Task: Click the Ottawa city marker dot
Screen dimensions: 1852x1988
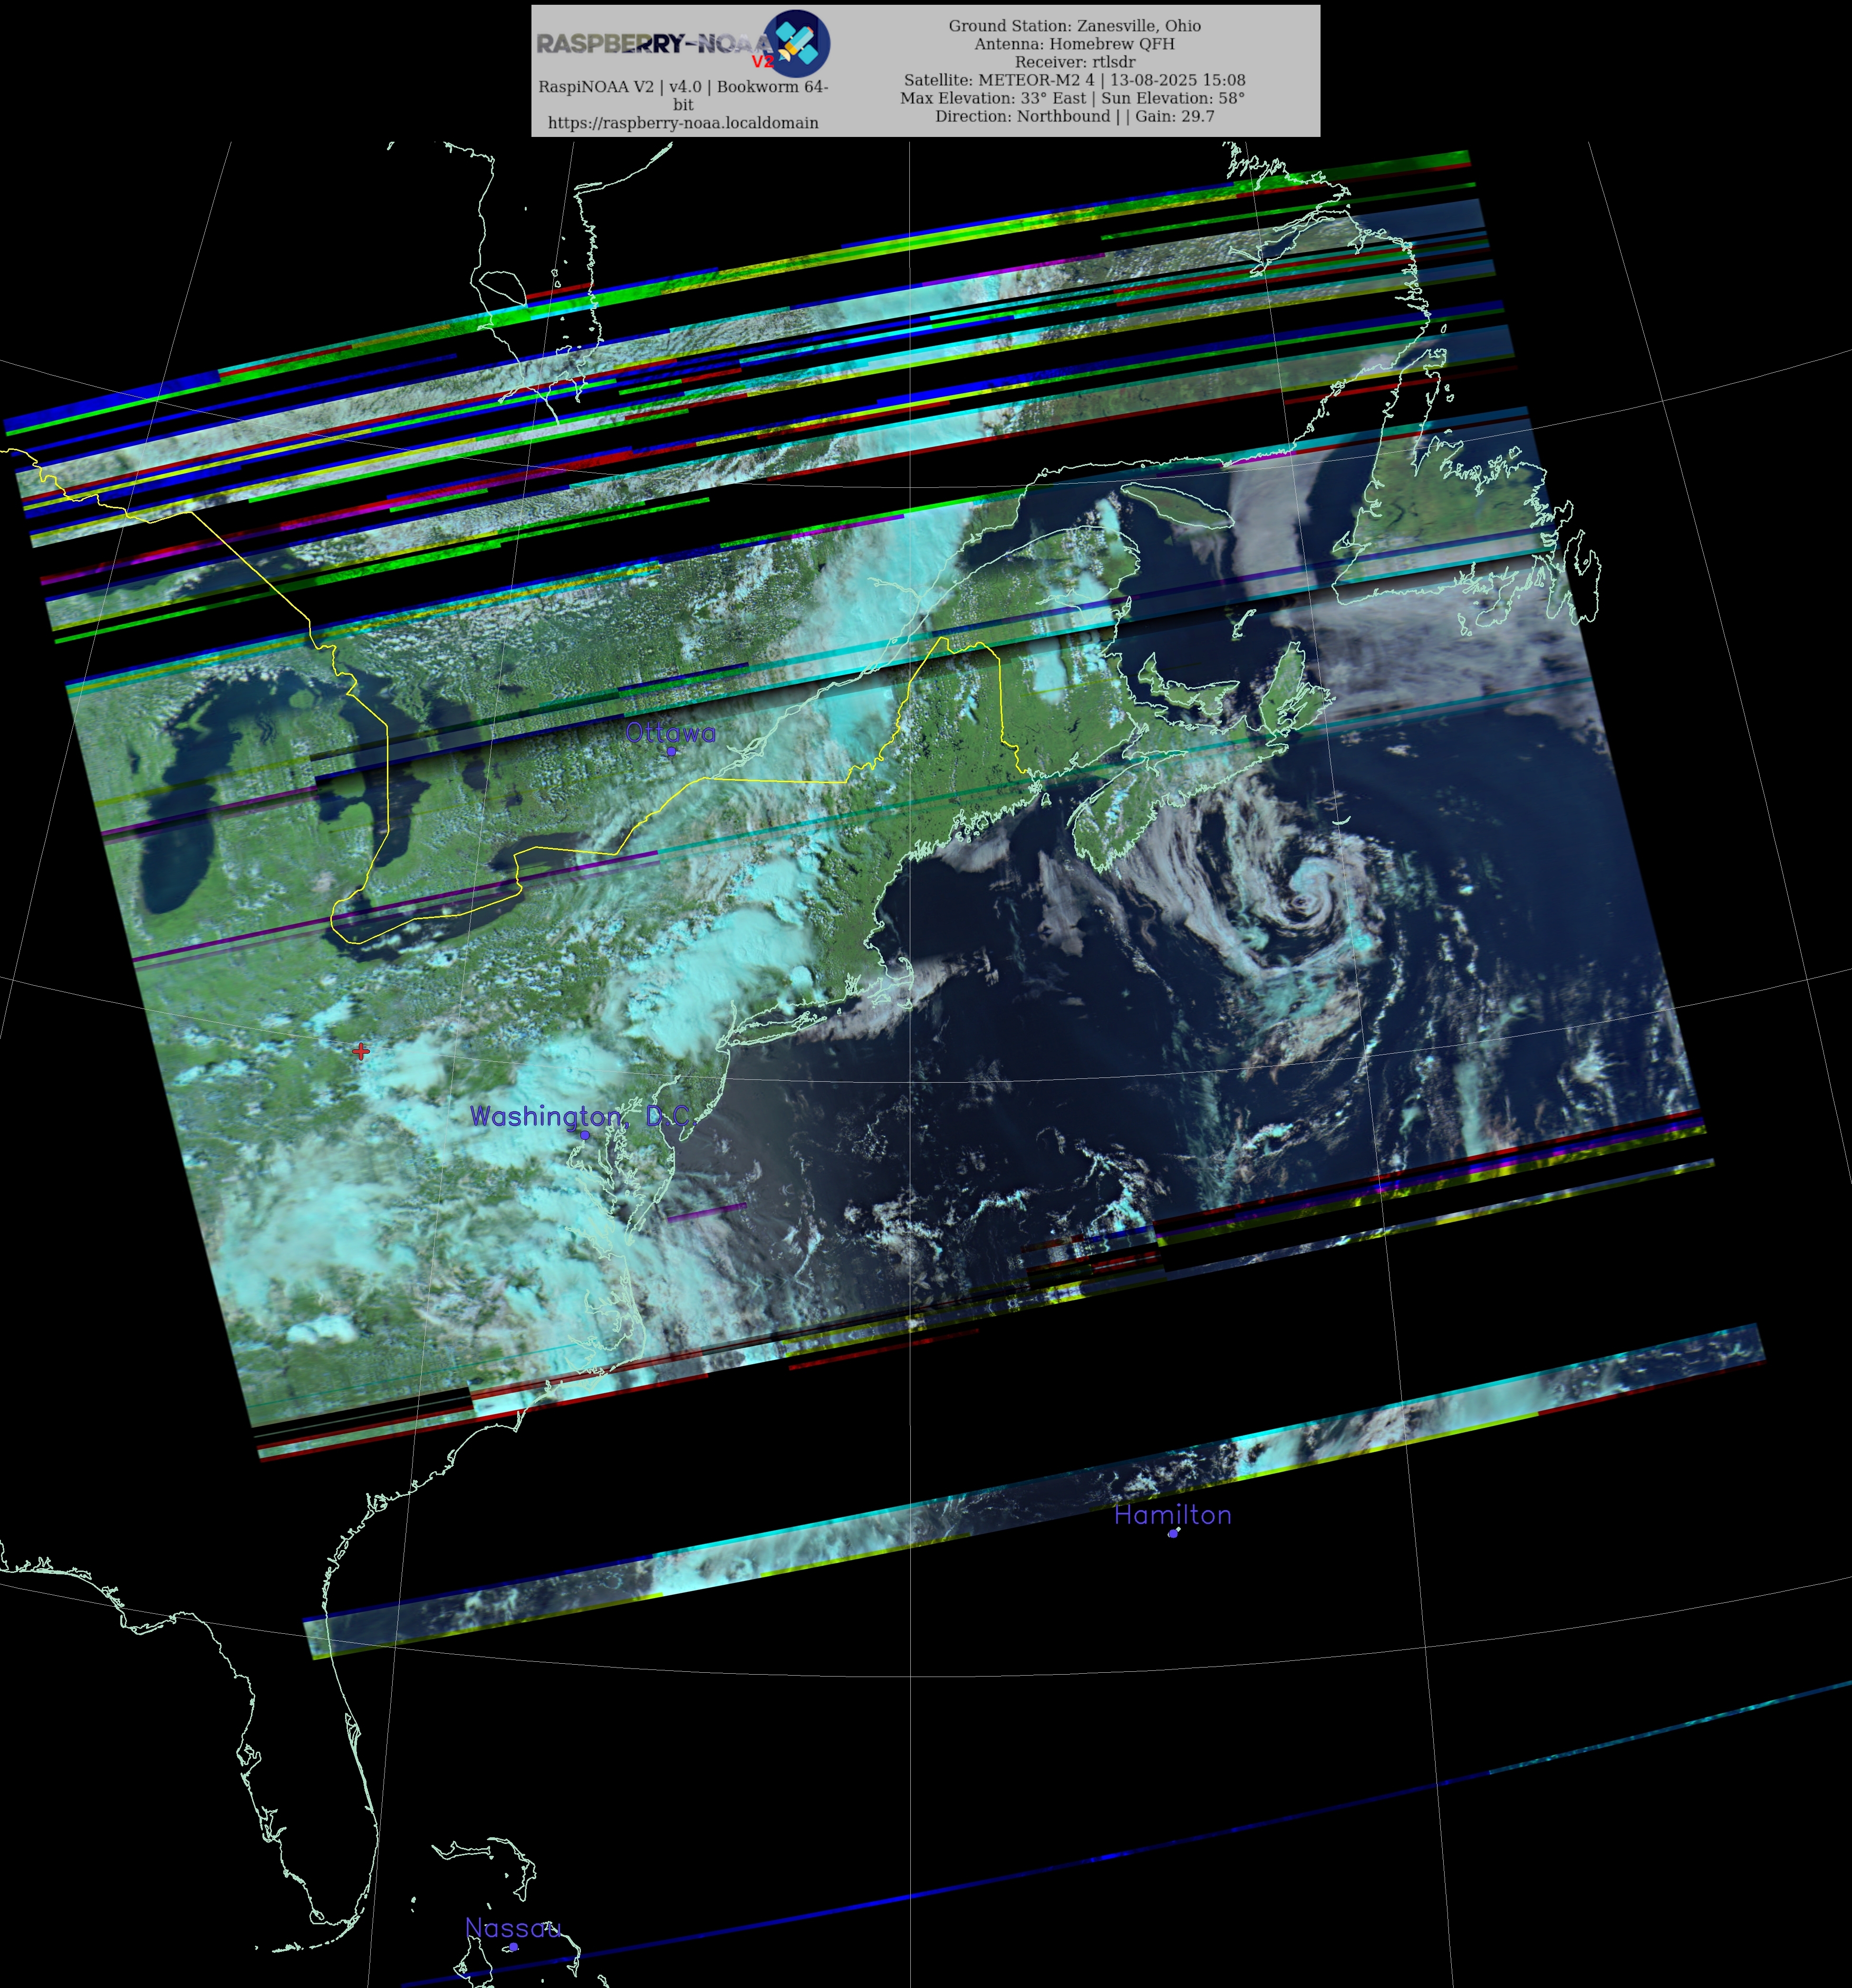Action: click(x=671, y=751)
